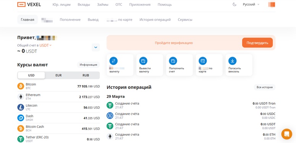Open Вклады menu item

(84, 5)
